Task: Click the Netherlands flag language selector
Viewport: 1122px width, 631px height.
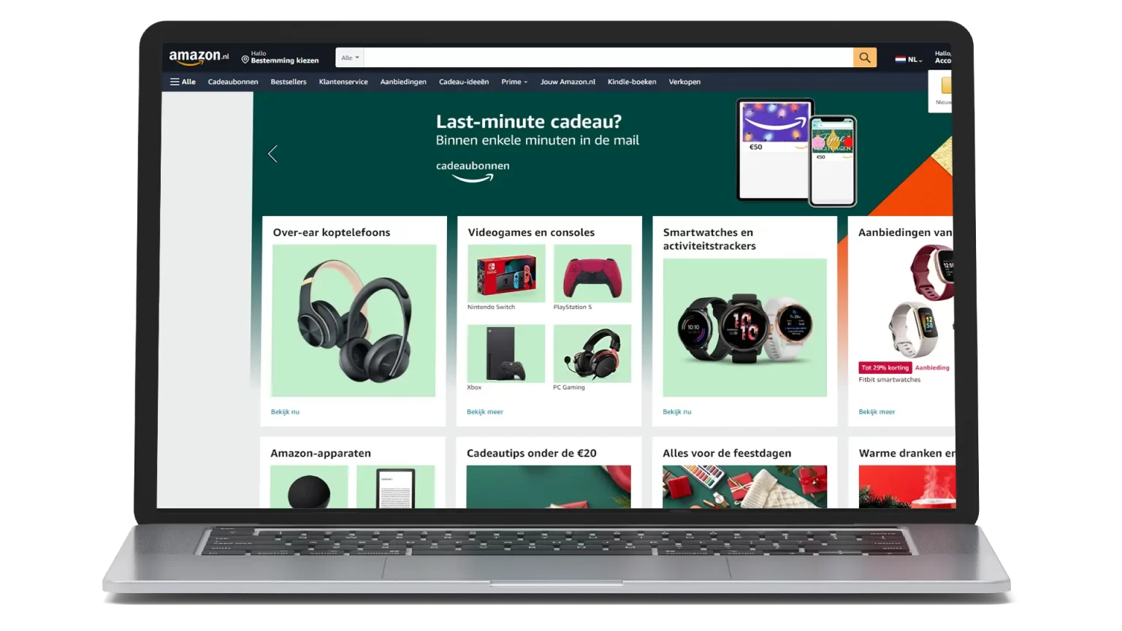Action: (909, 60)
